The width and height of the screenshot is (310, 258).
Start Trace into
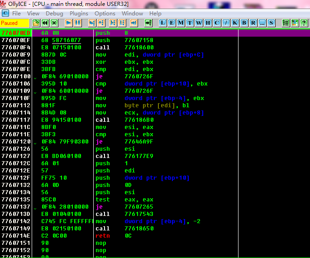[x=113, y=23]
